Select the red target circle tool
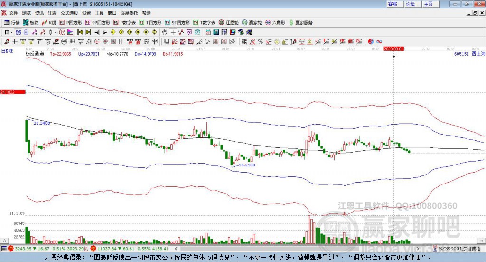Image resolution: width=486 pixels, height=262 pixels. coord(97,41)
